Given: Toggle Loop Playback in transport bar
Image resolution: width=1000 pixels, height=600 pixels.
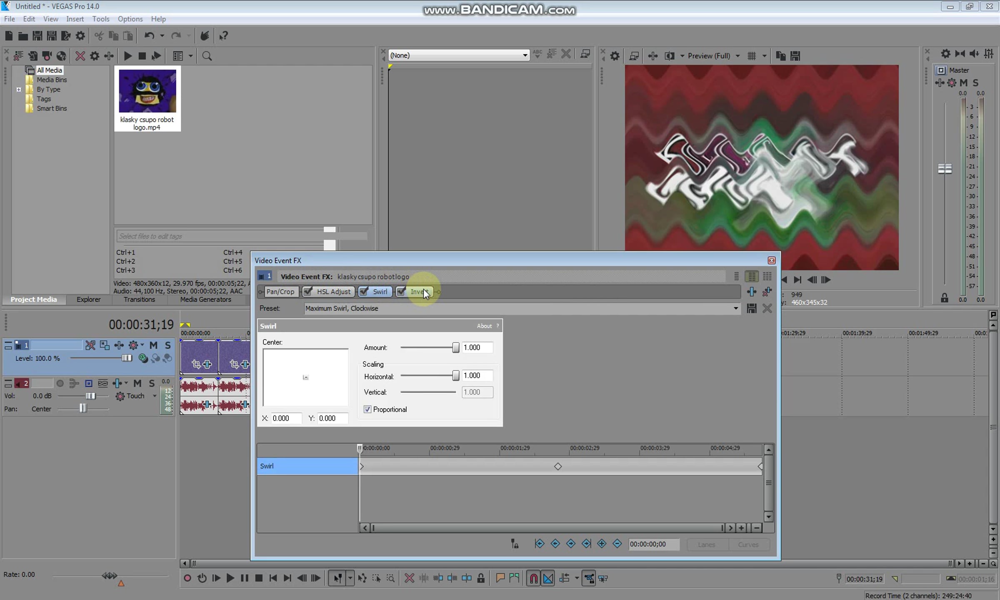Looking at the screenshot, I should (x=202, y=578).
